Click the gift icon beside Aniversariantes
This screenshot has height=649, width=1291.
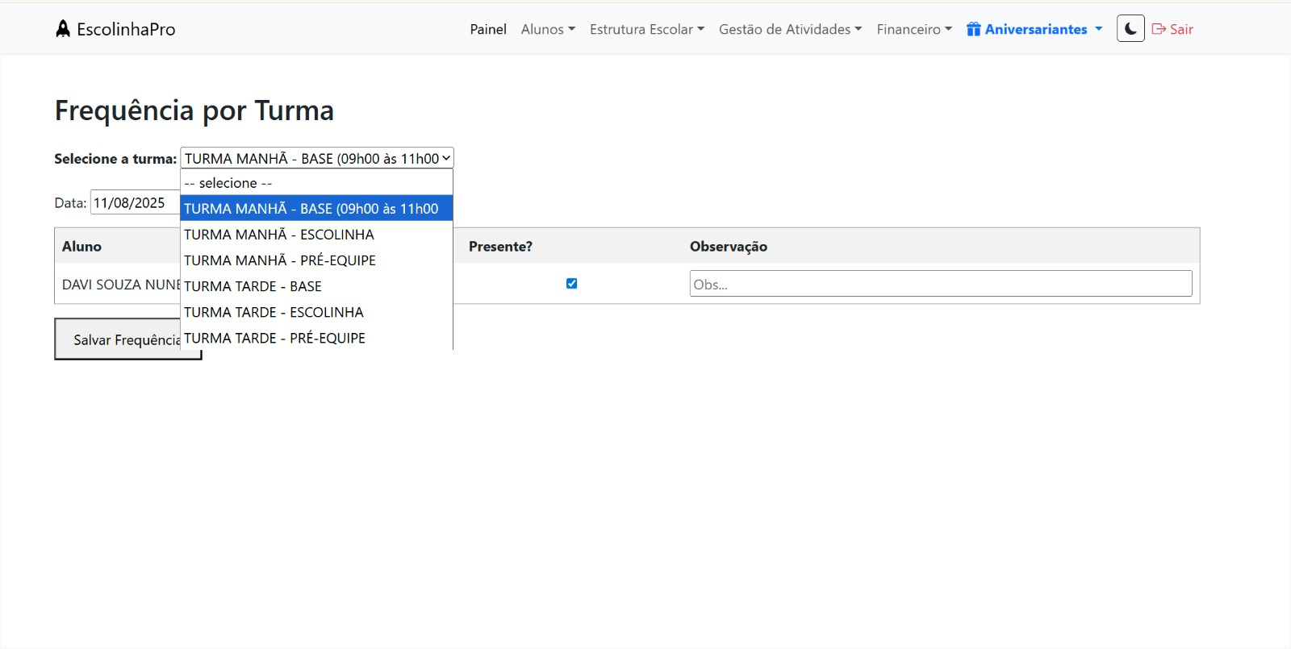tap(974, 30)
